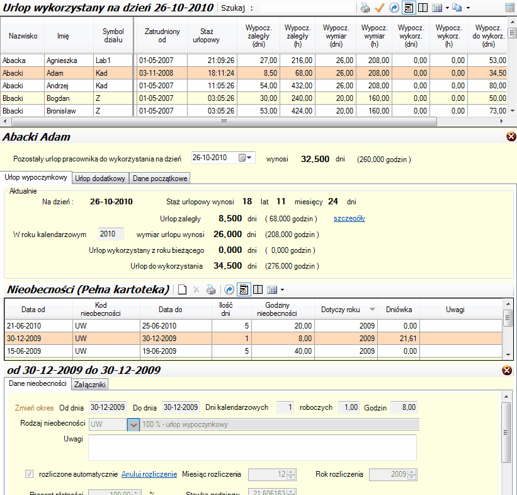Screen dimensions: 517x495
Task: Refresh the absences list with the blue arrow icon
Action: [229, 290]
